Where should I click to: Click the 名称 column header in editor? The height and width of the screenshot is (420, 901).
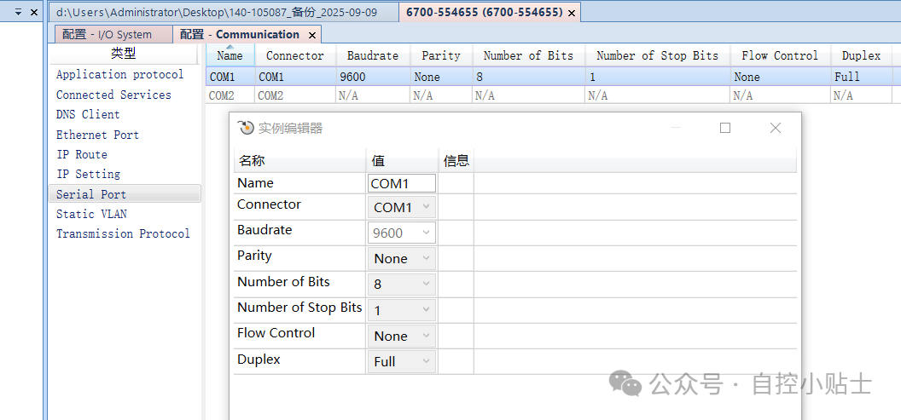pyautogui.click(x=299, y=161)
